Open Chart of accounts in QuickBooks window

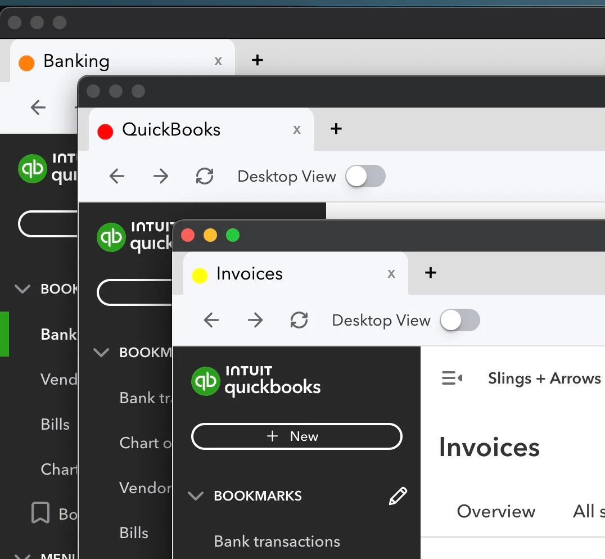point(146,443)
